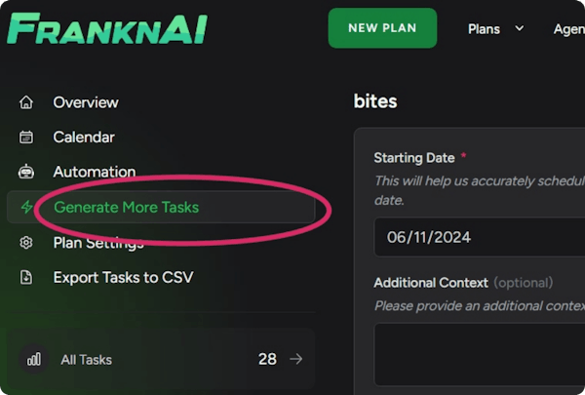This screenshot has width=585, height=395.
Task: Click the Starting Date field showing 06/11/2024
Action: pos(478,237)
